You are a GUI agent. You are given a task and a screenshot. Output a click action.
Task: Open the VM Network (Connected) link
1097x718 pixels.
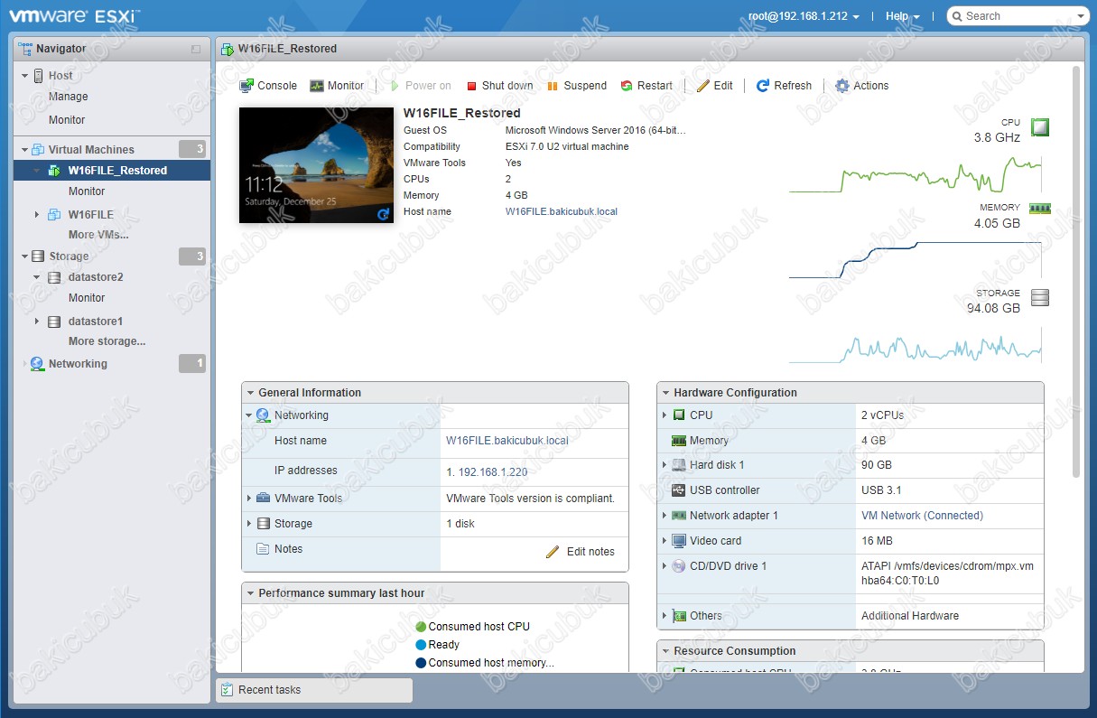point(922,516)
